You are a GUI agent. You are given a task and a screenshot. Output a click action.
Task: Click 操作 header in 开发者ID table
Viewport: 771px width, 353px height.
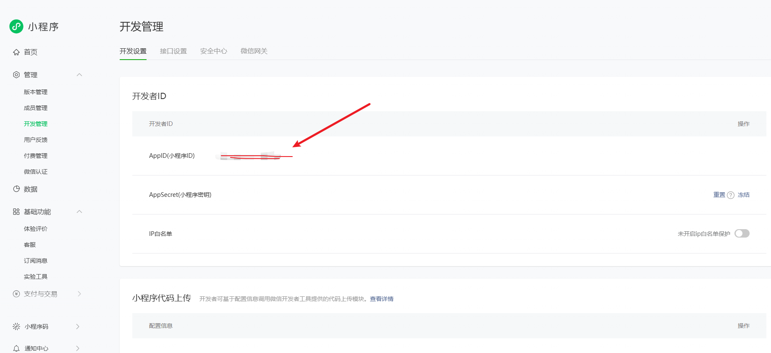744,124
